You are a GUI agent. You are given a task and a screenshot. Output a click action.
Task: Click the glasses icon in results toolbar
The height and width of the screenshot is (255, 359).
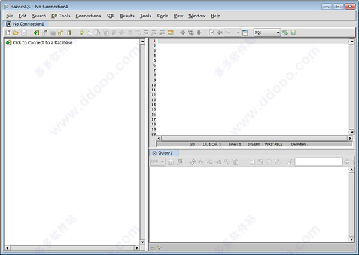201,162
